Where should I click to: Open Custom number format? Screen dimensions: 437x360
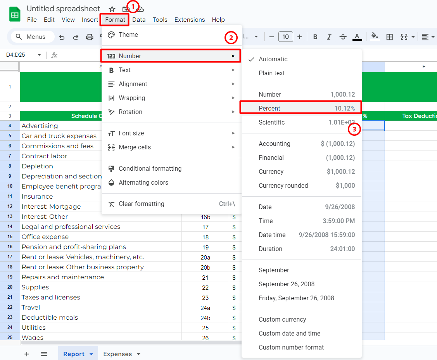click(302, 348)
